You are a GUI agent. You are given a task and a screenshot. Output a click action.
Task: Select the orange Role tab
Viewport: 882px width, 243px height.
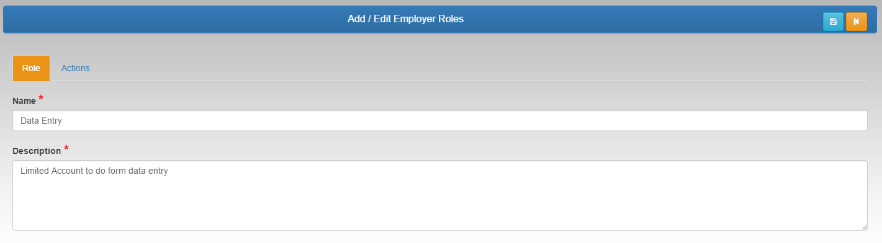[31, 68]
